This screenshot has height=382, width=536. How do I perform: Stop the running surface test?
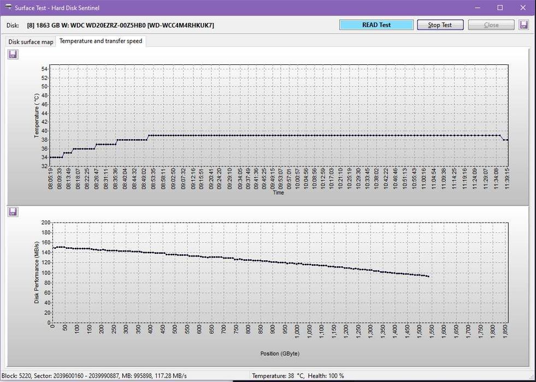[440, 25]
